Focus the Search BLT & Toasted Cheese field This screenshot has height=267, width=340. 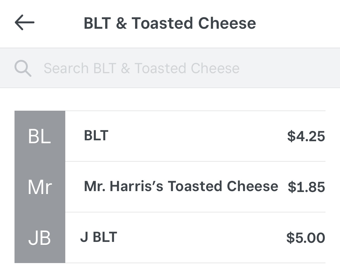click(x=170, y=68)
